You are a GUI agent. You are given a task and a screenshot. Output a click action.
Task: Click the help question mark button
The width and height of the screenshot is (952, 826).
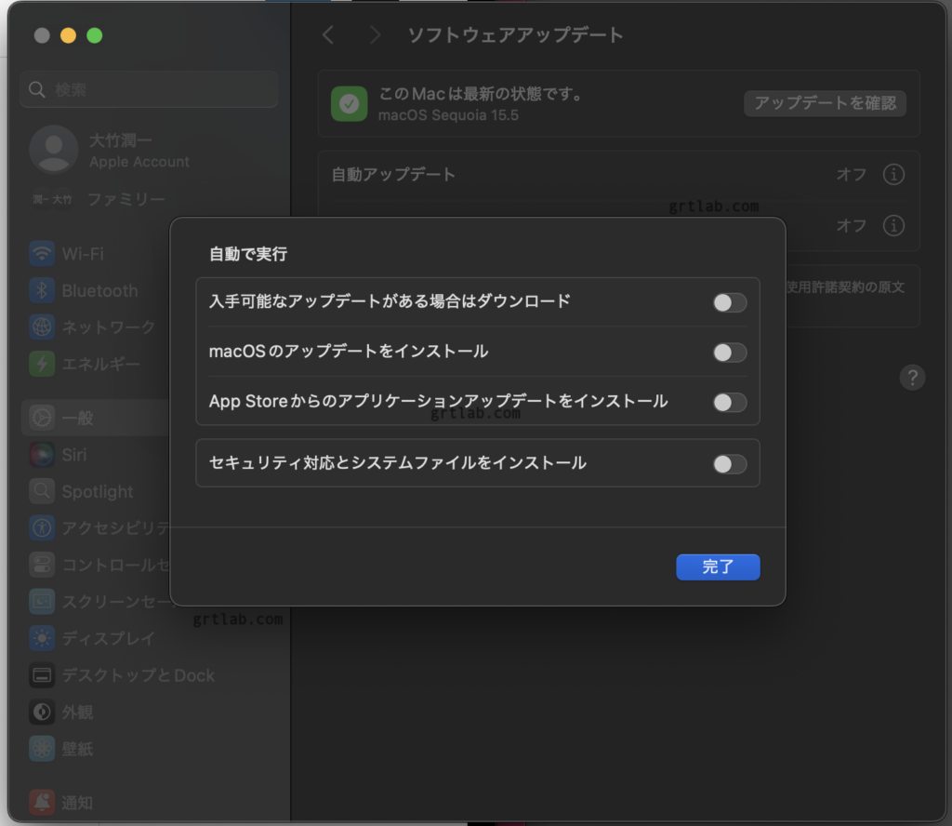912,377
